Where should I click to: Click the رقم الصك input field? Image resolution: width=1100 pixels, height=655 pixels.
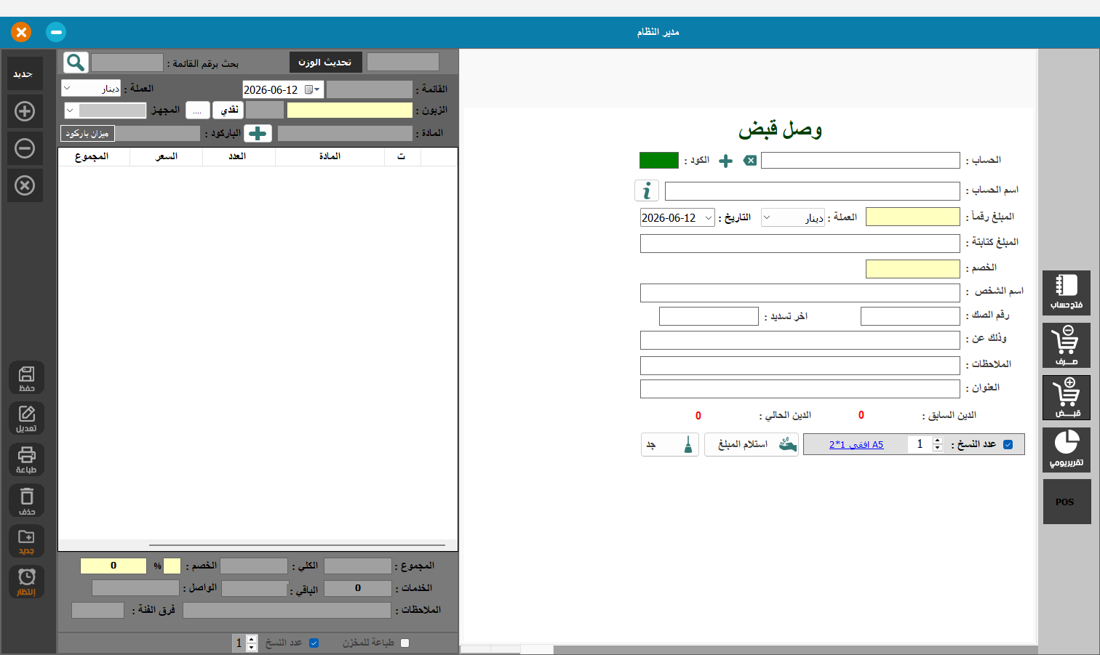pyautogui.click(x=910, y=316)
